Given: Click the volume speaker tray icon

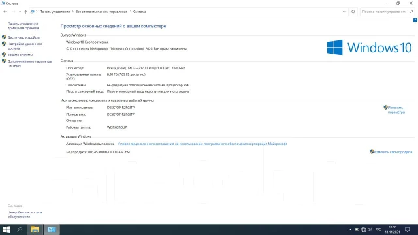Looking at the screenshot, I should 370,230.
